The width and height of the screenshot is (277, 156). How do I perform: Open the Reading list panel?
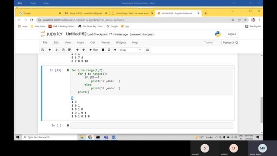(x=253, y=26)
